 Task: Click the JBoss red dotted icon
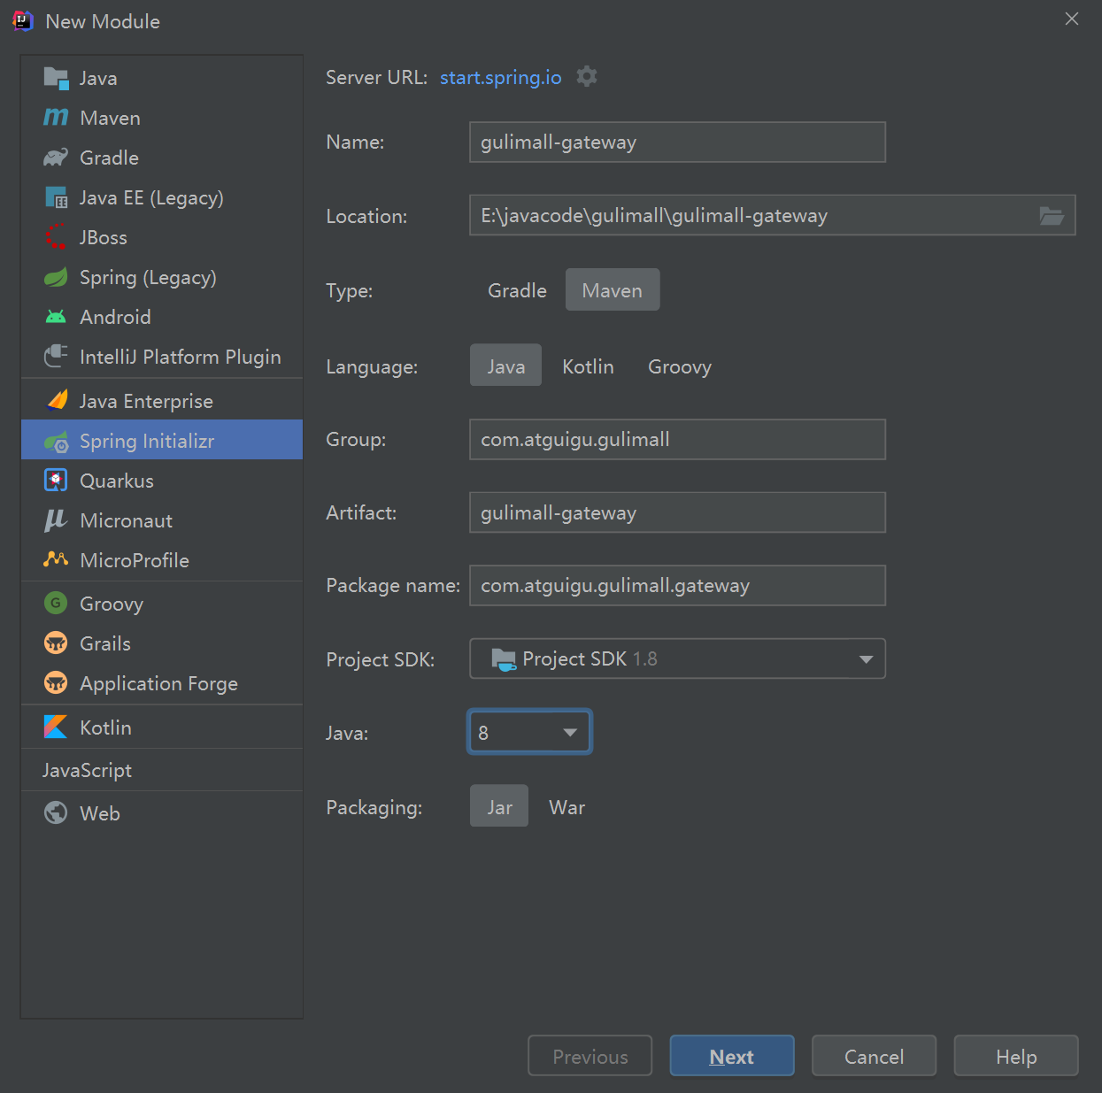pyautogui.click(x=56, y=237)
